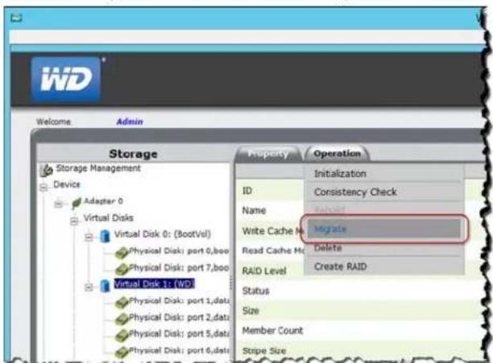Collapse the Virtual Disk 0 node
493x363 pixels.
89,237
